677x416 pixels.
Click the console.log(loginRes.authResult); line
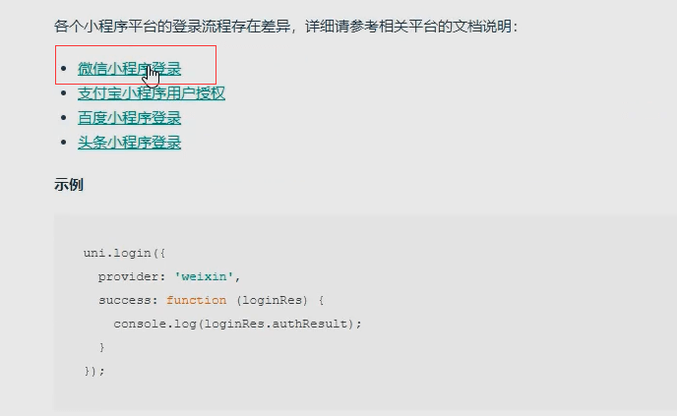pos(237,324)
